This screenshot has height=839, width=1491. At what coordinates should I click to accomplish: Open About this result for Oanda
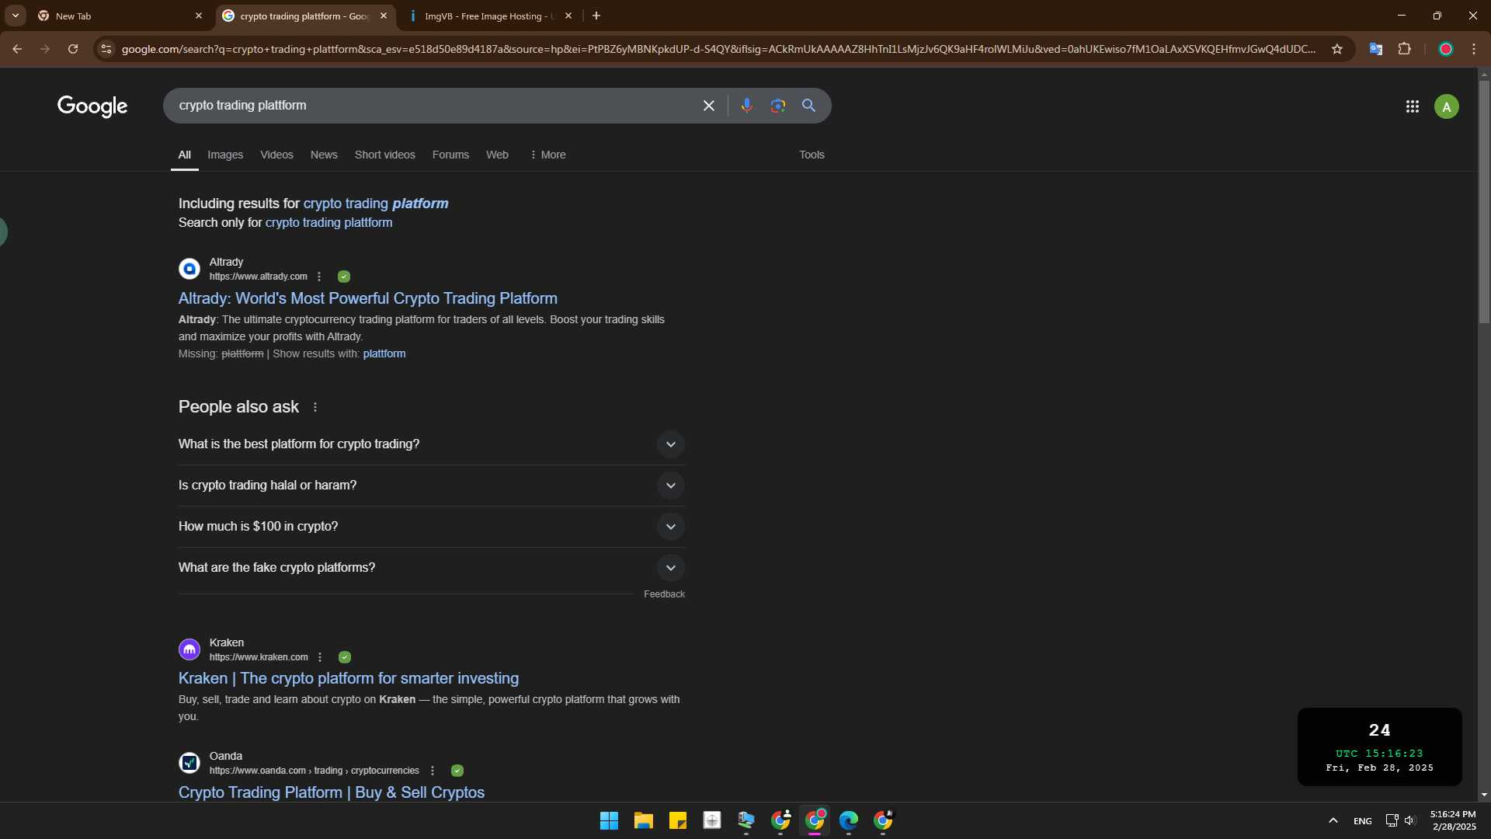pyautogui.click(x=433, y=771)
